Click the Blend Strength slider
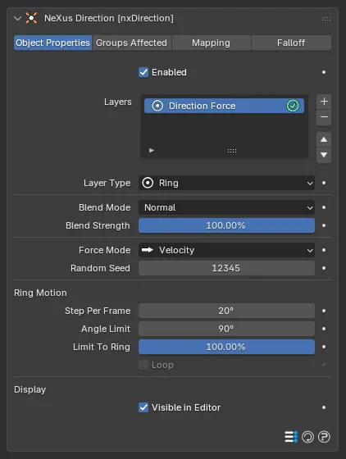346x459 pixels. tap(226, 225)
